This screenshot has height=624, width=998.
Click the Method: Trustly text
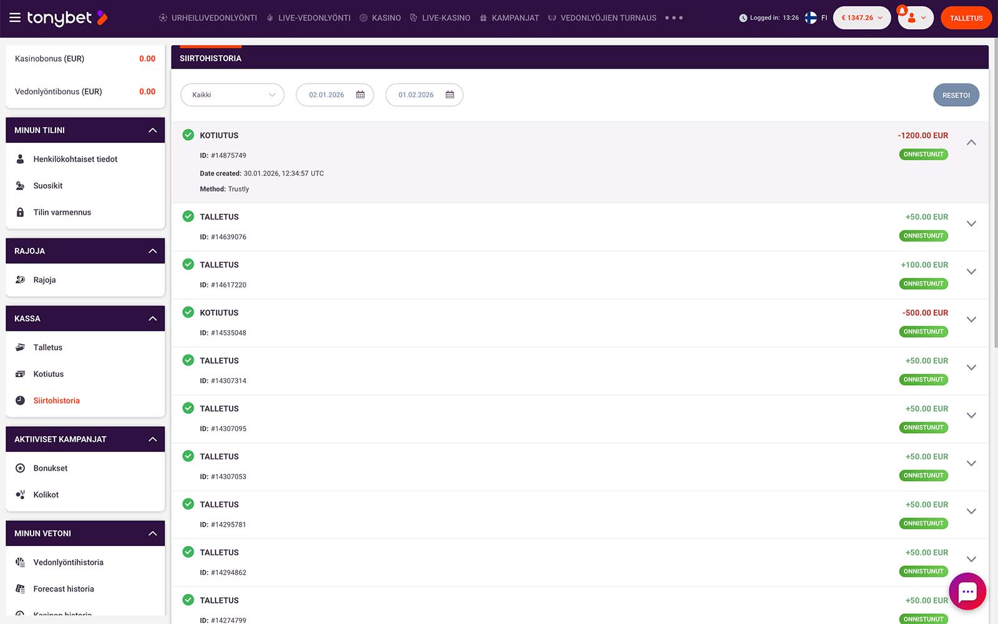point(225,189)
